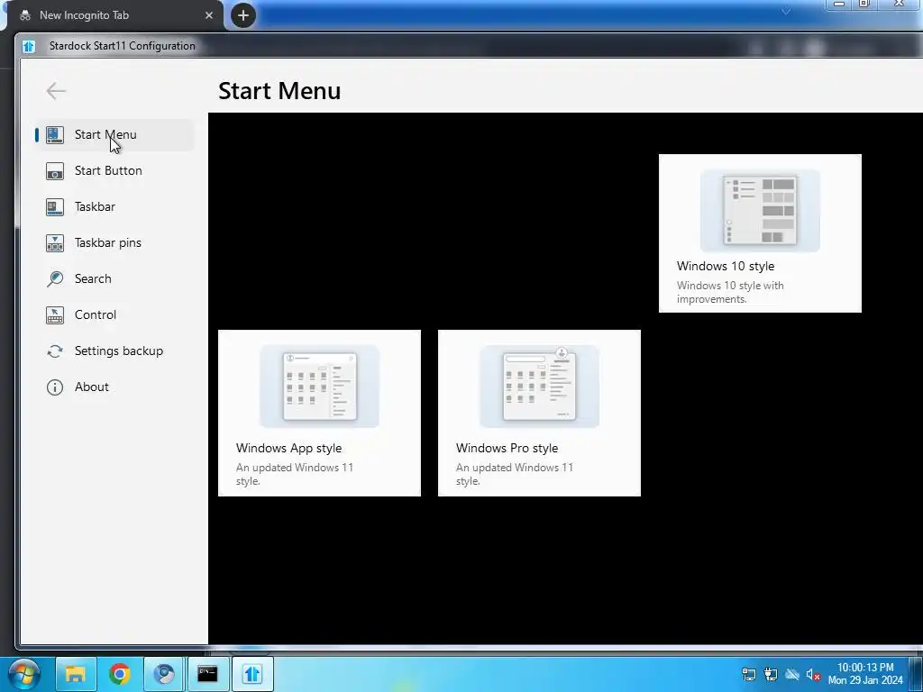Click the network tray icon
923x692 pixels.
(x=748, y=674)
